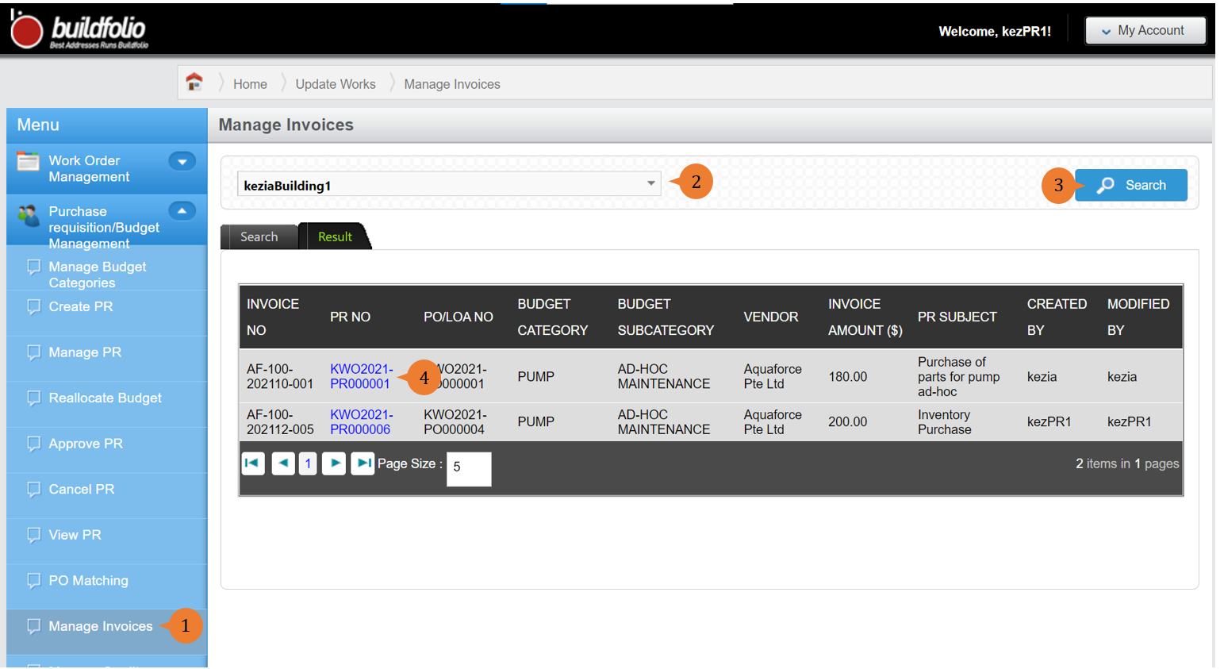This screenshot has width=1224, height=669.
Task: Click the VENDOR column header
Action: tap(771, 317)
